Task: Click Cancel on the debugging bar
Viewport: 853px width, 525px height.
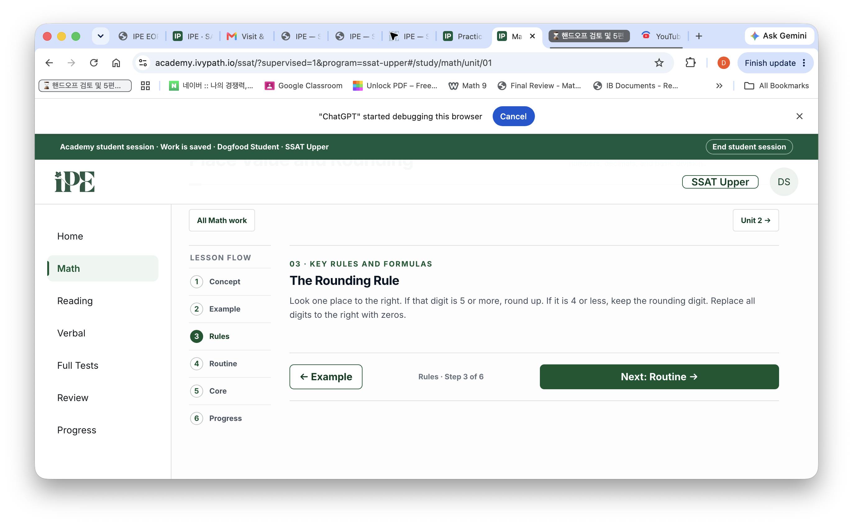Action: click(x=513, y=116)
